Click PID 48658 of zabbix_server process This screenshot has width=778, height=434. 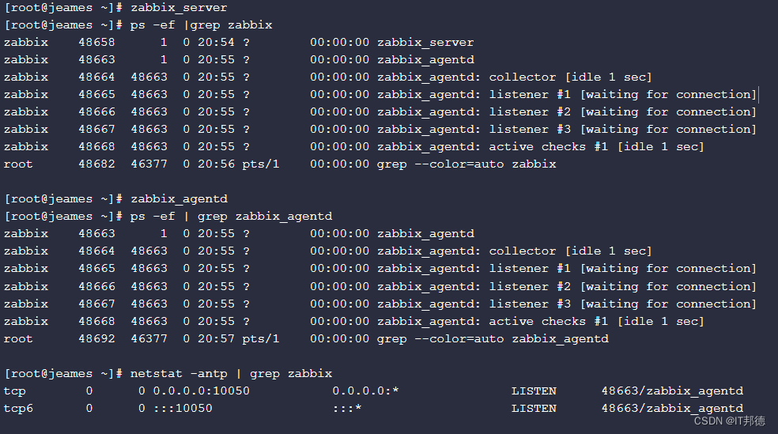pos(96,43)
